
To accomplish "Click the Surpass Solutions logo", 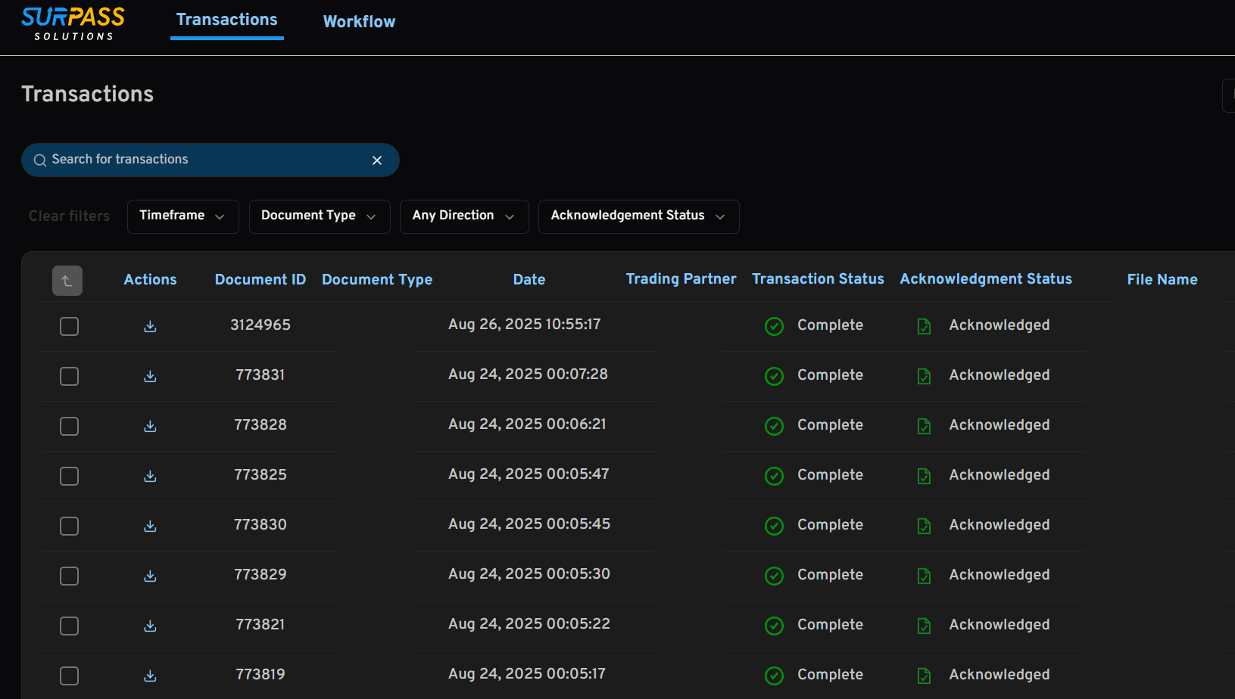I will point(73,24).
